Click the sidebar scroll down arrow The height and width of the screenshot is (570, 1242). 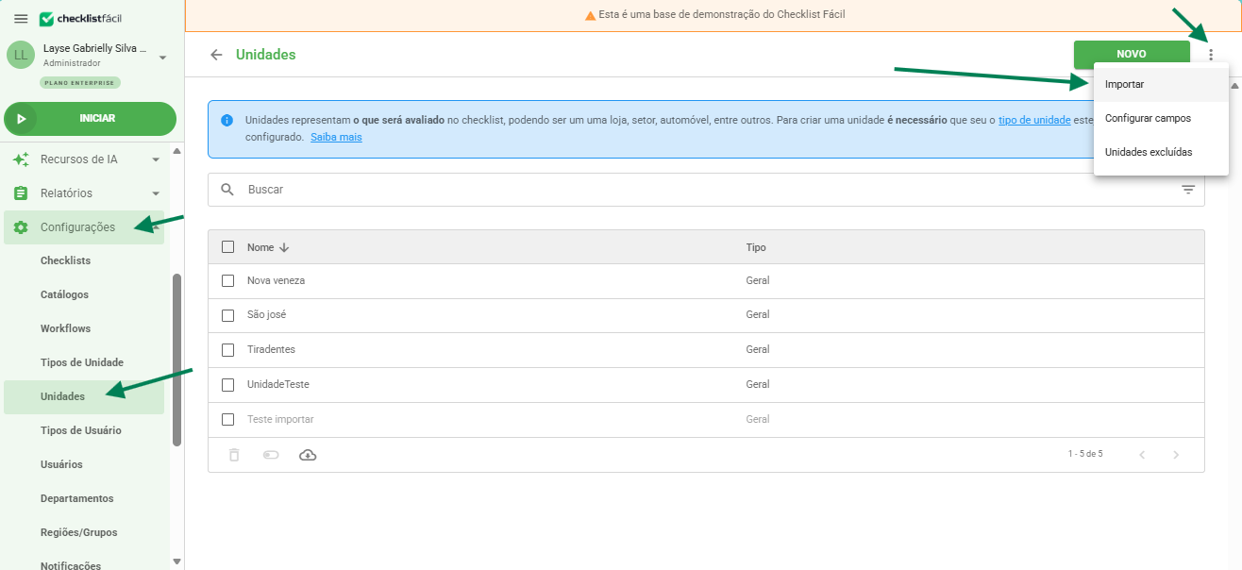tap(176, 562)
